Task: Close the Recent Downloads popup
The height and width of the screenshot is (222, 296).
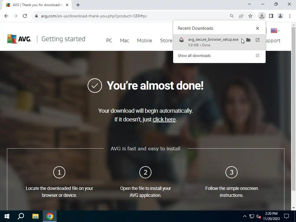Action: [x=258, y=28]
